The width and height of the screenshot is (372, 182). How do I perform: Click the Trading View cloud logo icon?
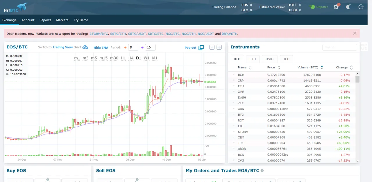coord(85,47)
